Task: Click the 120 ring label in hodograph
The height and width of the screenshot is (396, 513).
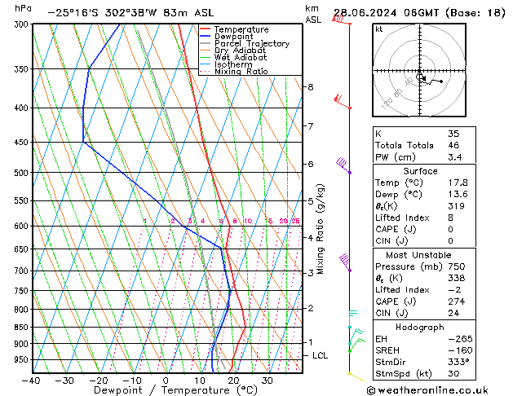Action: tap(387, 103)
